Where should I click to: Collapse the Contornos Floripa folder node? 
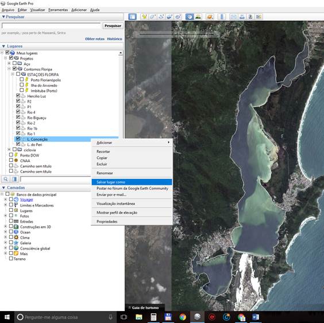pos(9,68)
